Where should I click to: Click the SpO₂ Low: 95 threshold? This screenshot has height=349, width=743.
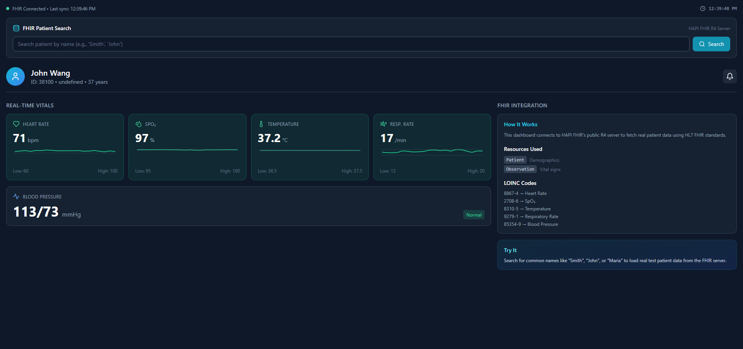pyautogui.click(x=143, y=171)
